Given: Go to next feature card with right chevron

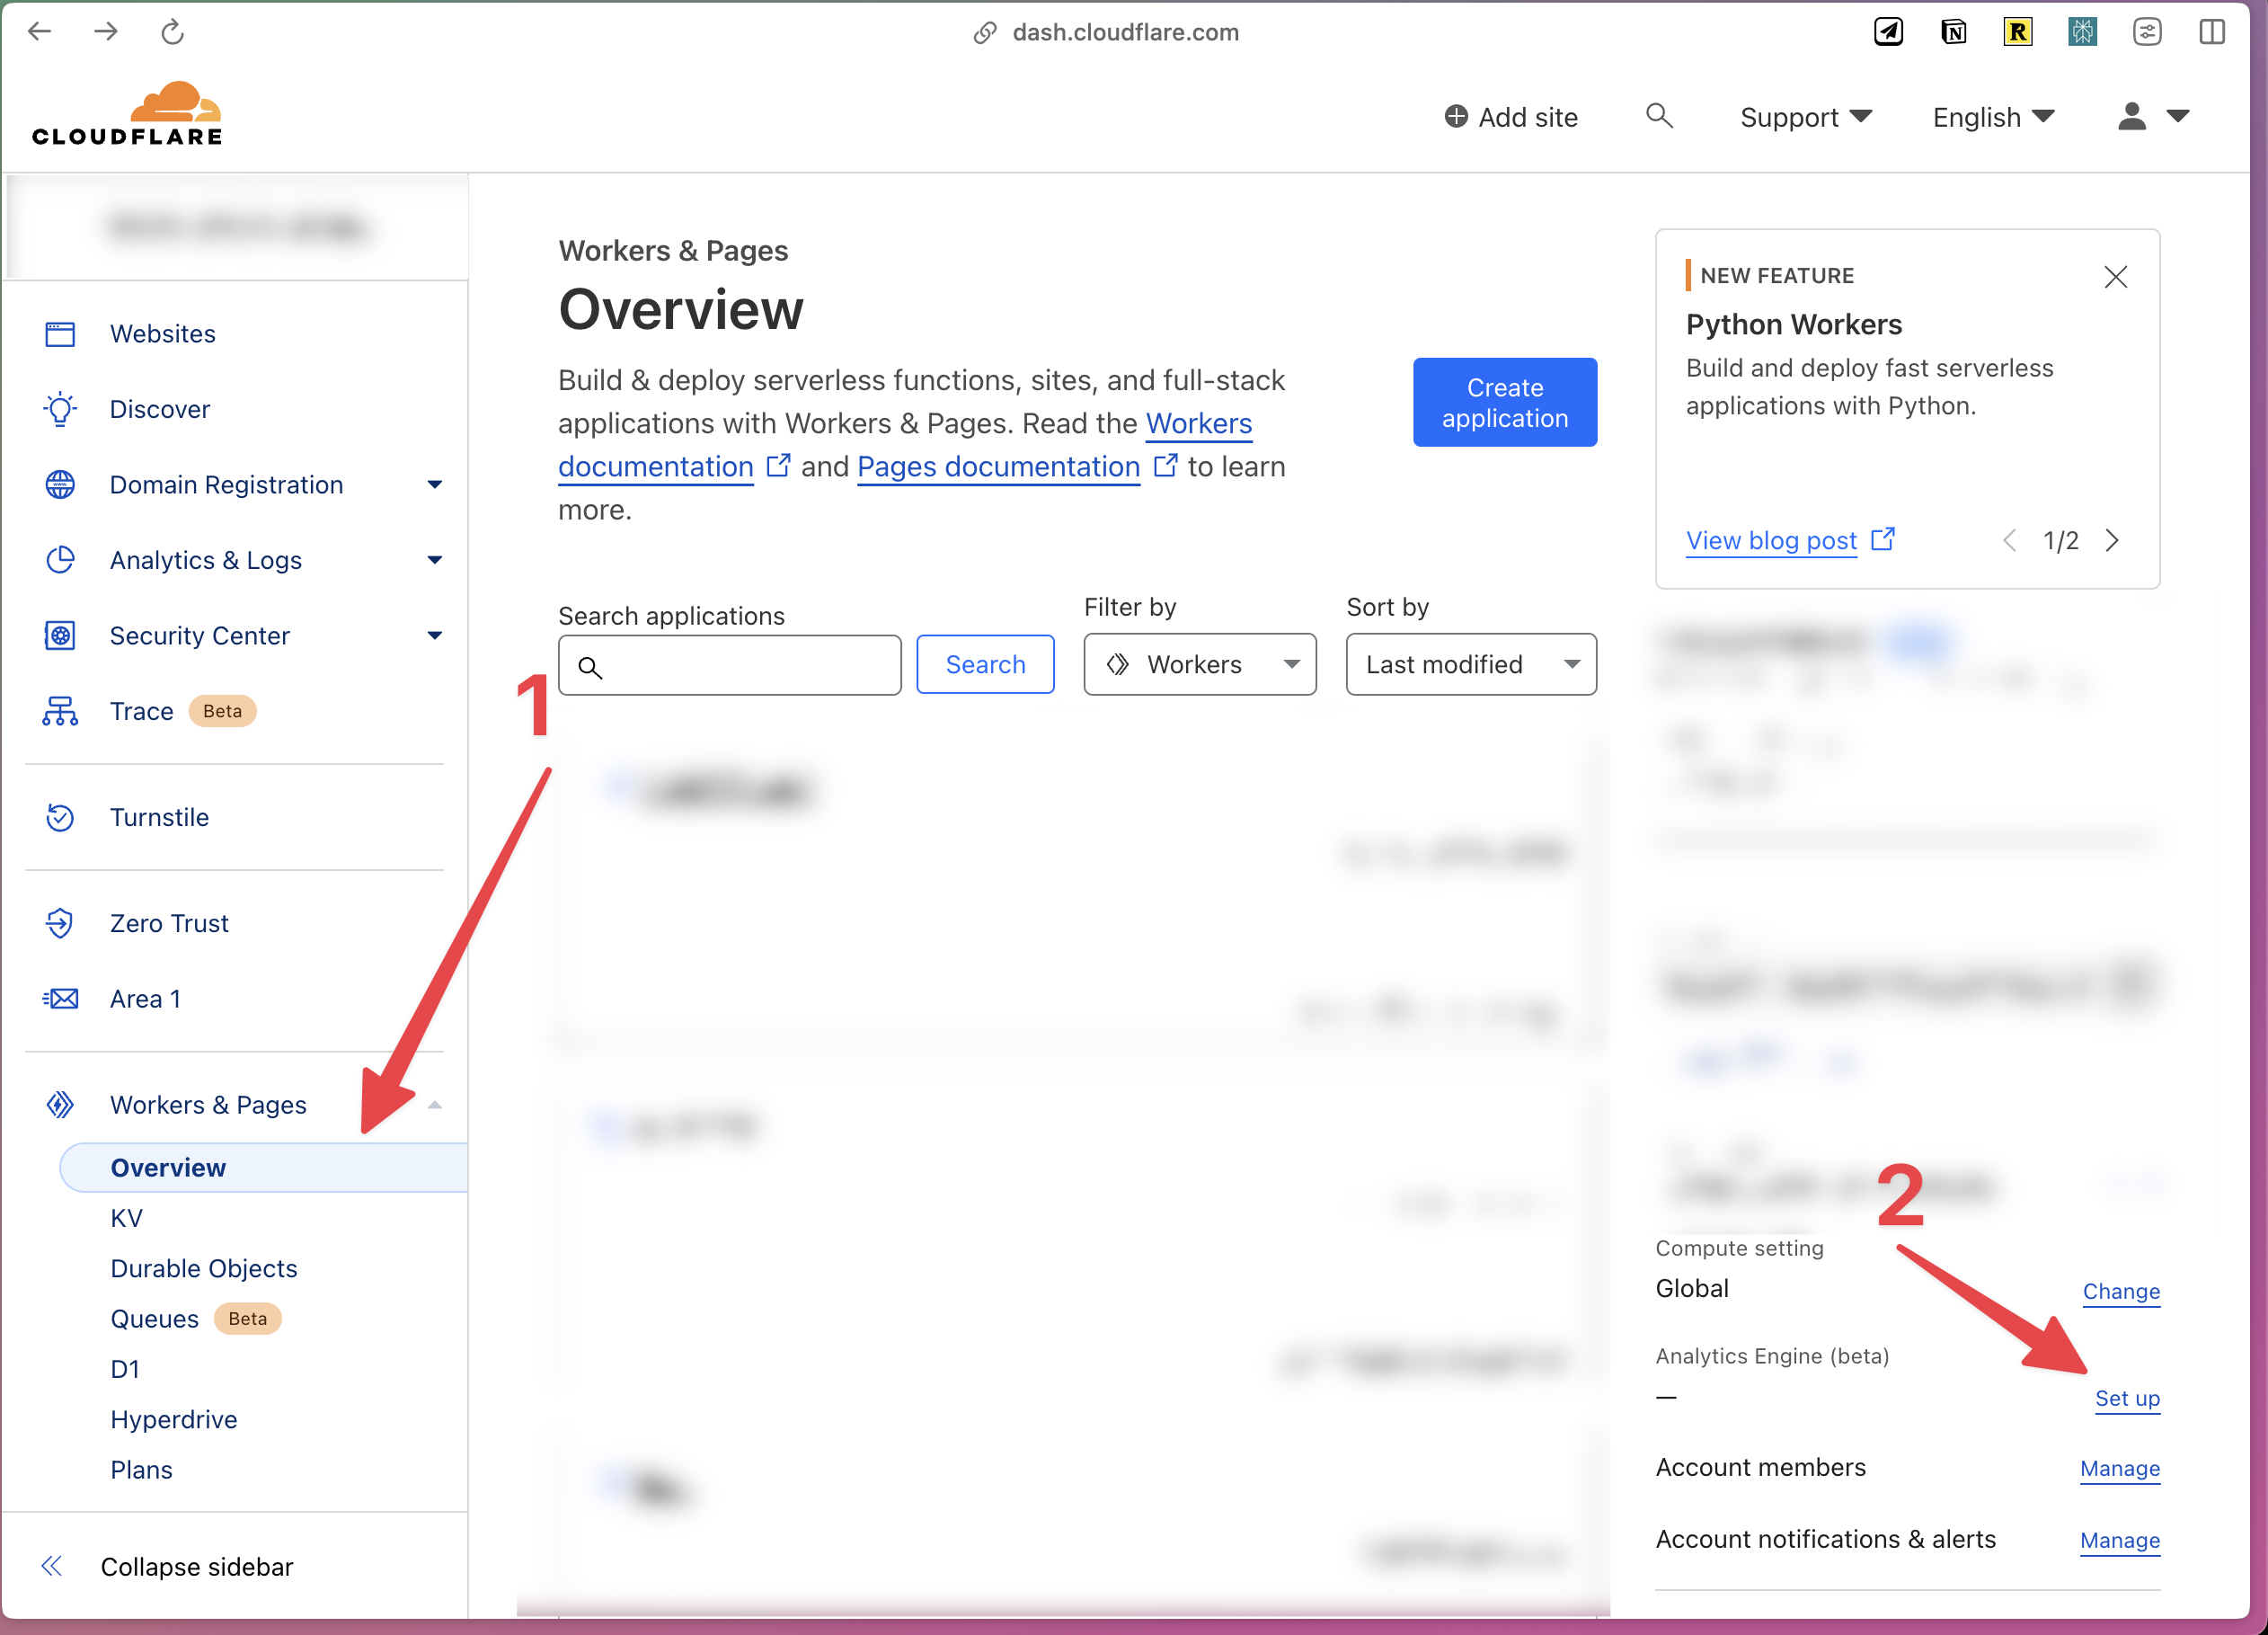Looking at the screenshot, I should pos(2111,540).
